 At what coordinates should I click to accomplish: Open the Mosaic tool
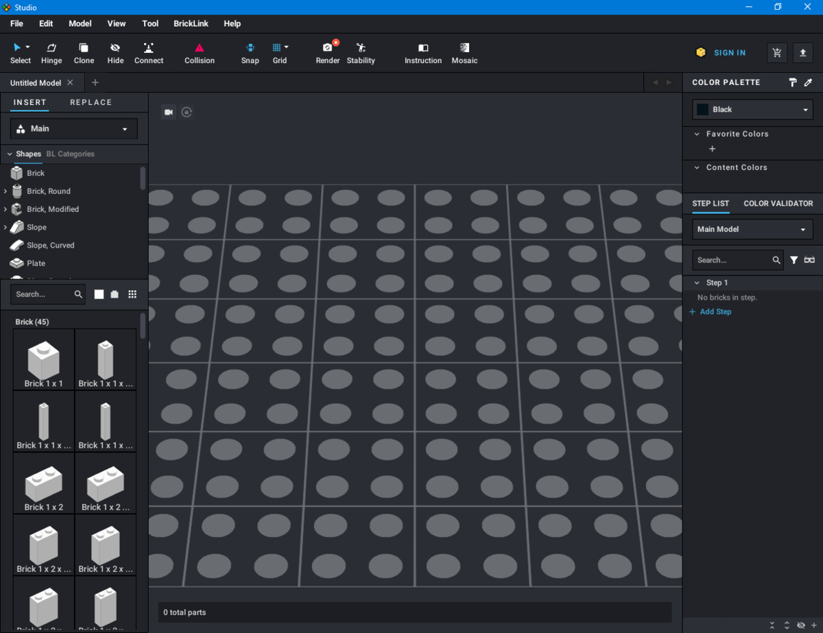pyautogui.click(x=464, y=52)
